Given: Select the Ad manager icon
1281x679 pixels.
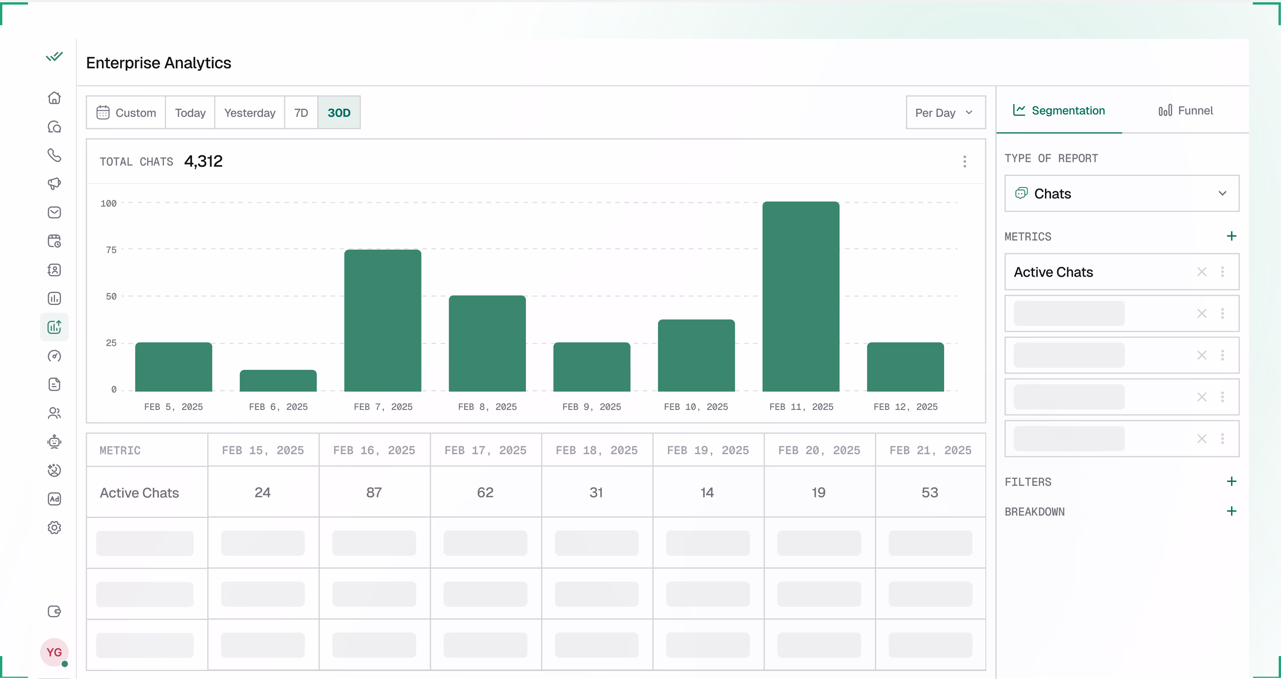Looking at the screenshot, I should 54,499.
